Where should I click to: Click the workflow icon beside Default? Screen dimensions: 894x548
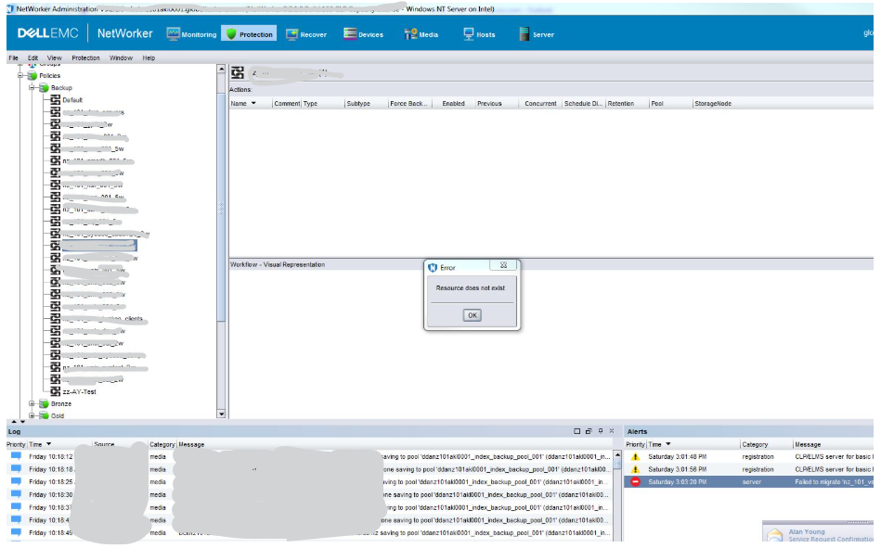coord(56,100)
